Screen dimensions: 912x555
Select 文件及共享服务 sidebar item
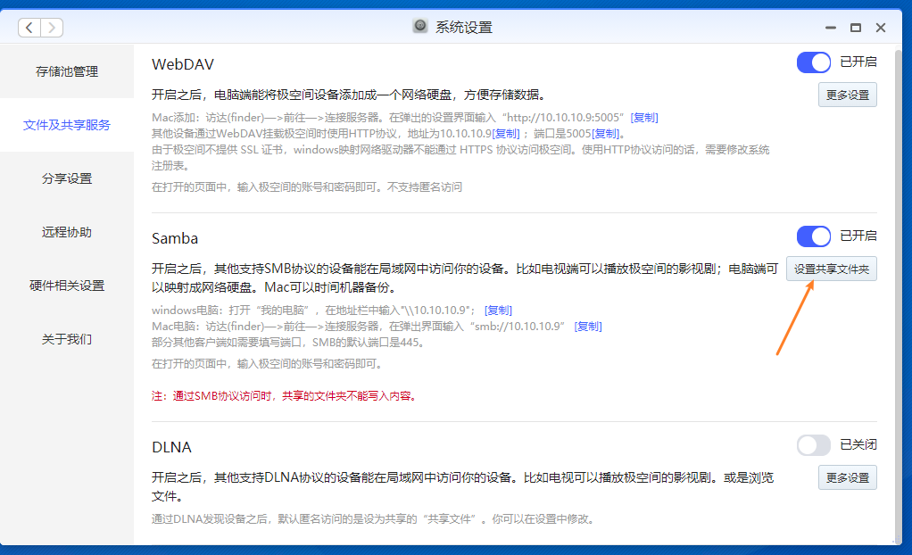coord(67,125)
